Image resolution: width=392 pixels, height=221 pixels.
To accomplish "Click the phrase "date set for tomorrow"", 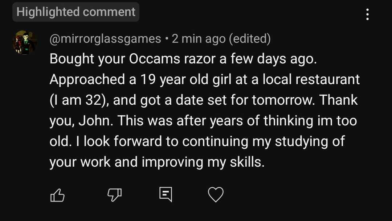I will pos(241,100).
